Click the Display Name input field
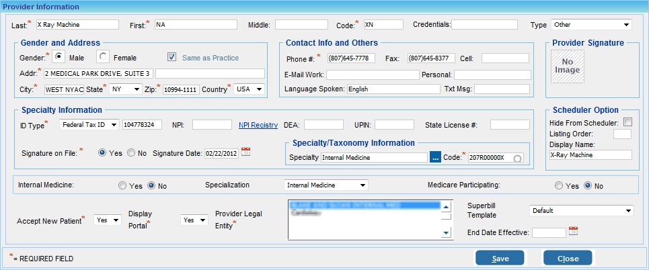 click(x=590, y=154)
